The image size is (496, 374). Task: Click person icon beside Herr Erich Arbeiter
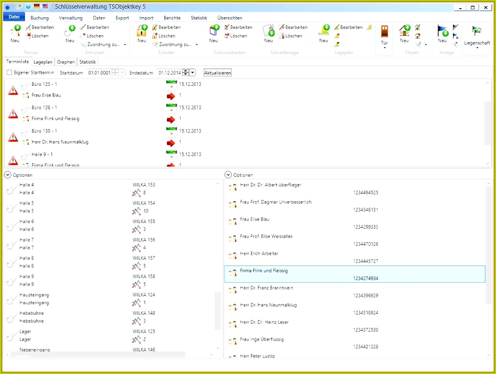pos(233,256)
